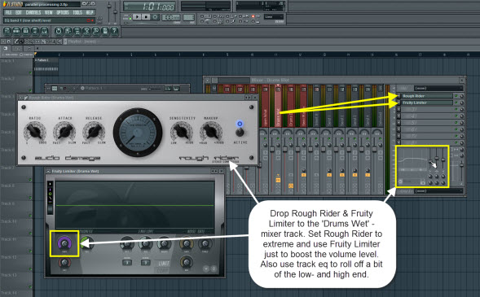The image size is (480, 297).
Task: Select the Fruity Limiter effect slot in mixer
Action: (x=426, y=103)
